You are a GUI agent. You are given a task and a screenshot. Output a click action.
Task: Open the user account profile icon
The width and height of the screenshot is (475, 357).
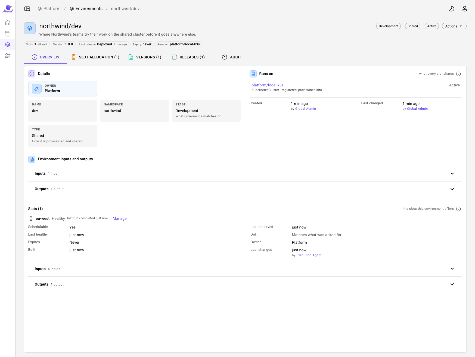pos(465,9)
